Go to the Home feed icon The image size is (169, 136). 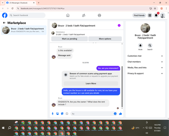point(68,15)
